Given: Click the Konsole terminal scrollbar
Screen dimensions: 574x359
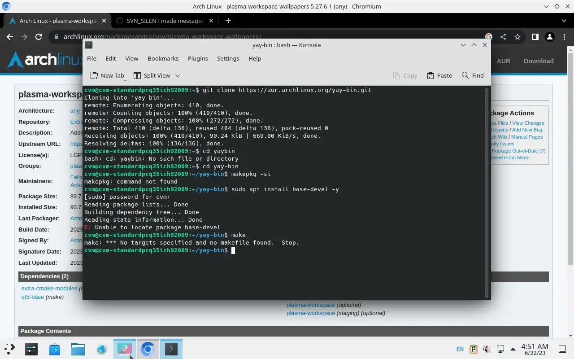Looking at the screenshot, I should [x=486, y=193].
